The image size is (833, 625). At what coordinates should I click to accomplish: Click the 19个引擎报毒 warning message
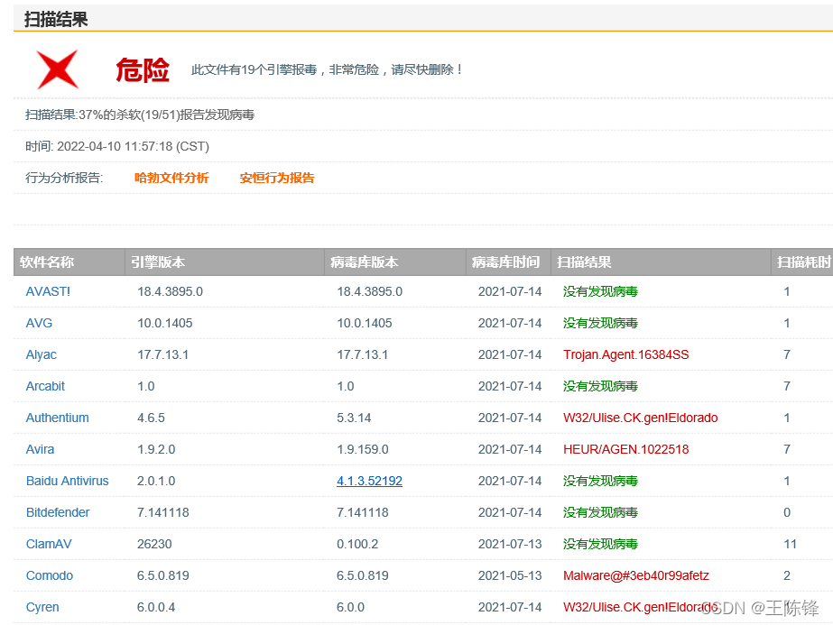(328, 69)
